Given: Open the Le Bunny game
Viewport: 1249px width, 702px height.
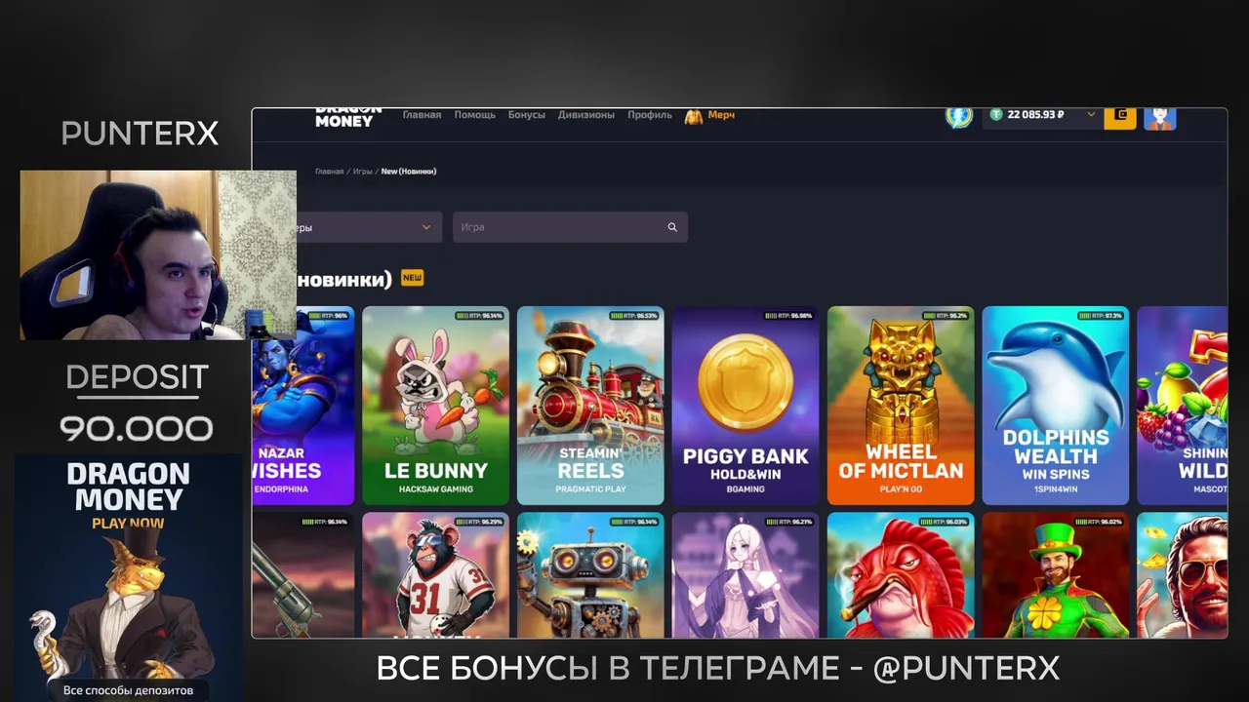Looking at the screenshot, I should (x=435, y=406).
